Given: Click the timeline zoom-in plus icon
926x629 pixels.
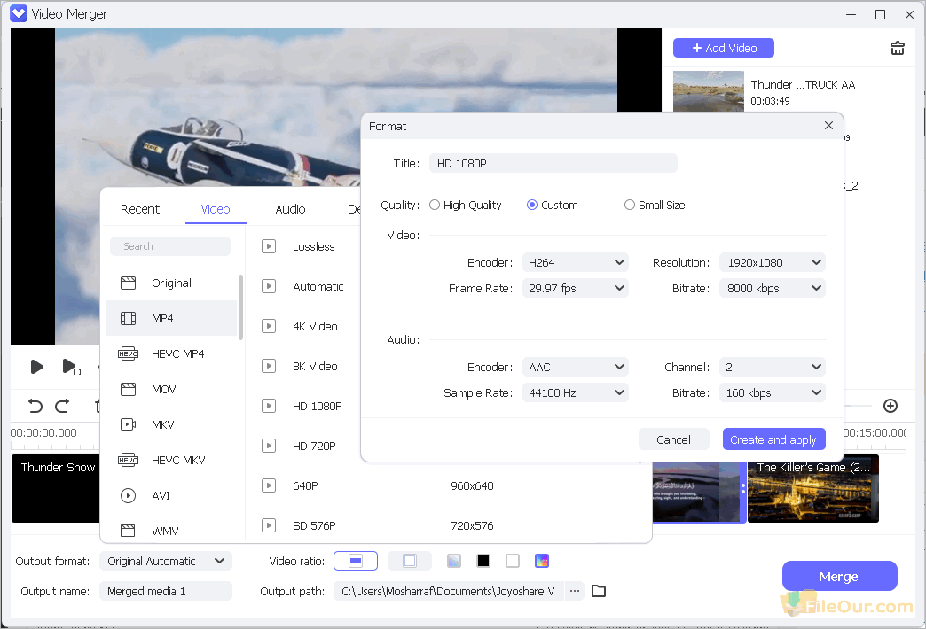Looking at the screenshot, I should point(891,406).
